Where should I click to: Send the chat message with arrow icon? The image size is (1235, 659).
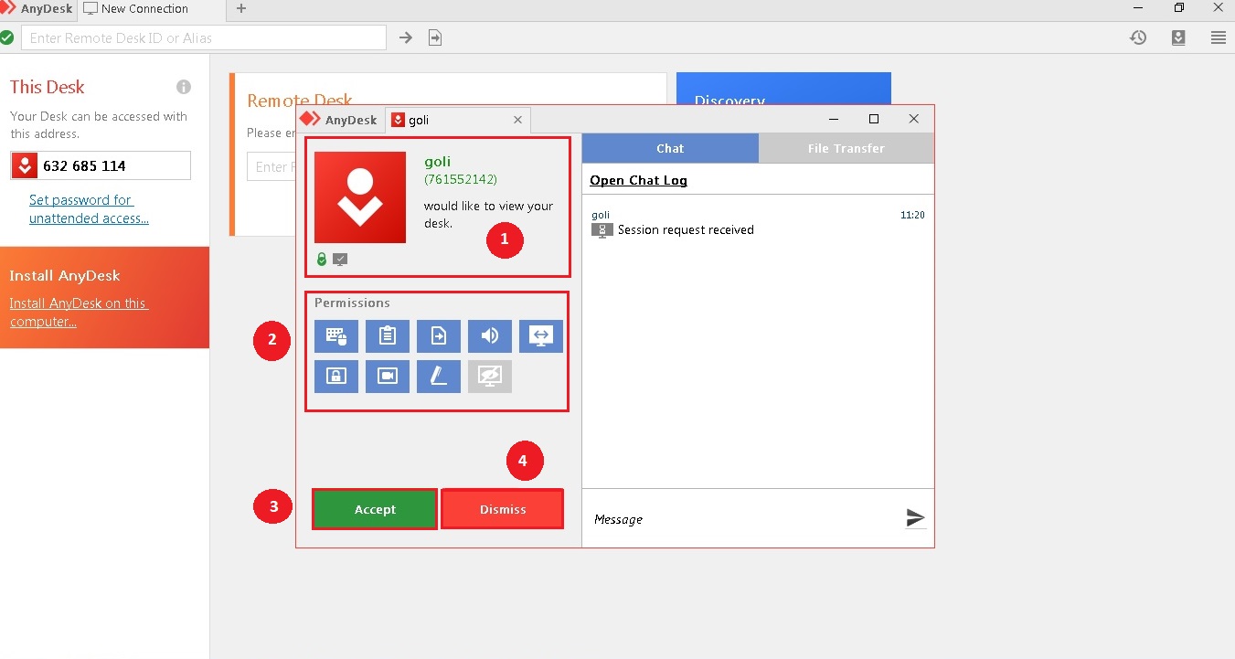pos(915,518)
